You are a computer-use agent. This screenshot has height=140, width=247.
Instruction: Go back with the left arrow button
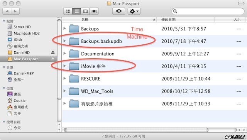[x=7, y=11]
